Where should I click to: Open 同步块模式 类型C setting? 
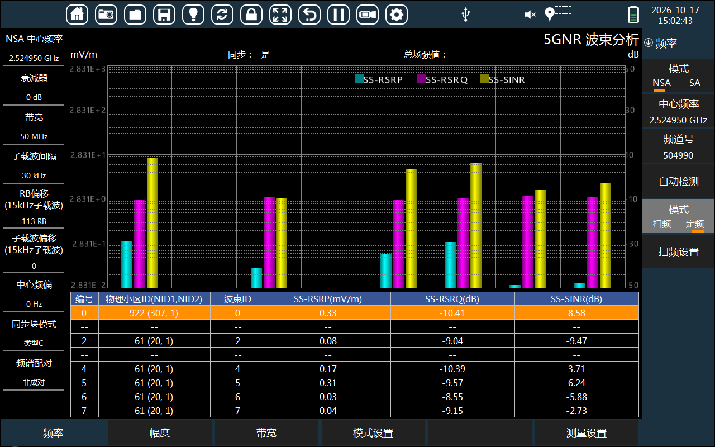pos(34,333)
